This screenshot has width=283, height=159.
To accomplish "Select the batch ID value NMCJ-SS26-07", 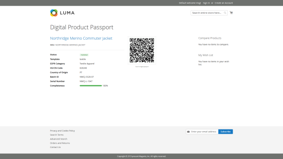I will [x=87, y=77].
